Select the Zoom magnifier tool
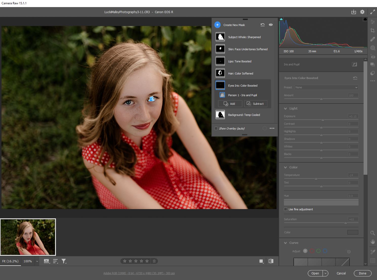 [372, 233]
